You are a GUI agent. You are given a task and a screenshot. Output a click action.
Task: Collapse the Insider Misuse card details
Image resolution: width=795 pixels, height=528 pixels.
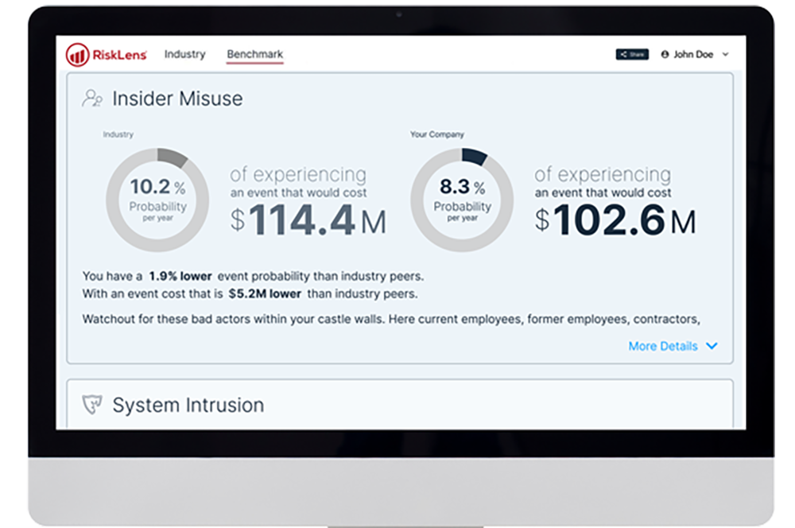[673, 346]
